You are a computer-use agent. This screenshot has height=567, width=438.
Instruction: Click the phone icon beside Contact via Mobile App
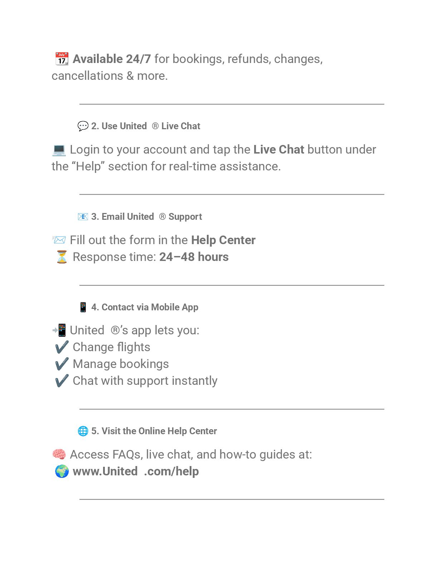(83, 307)
